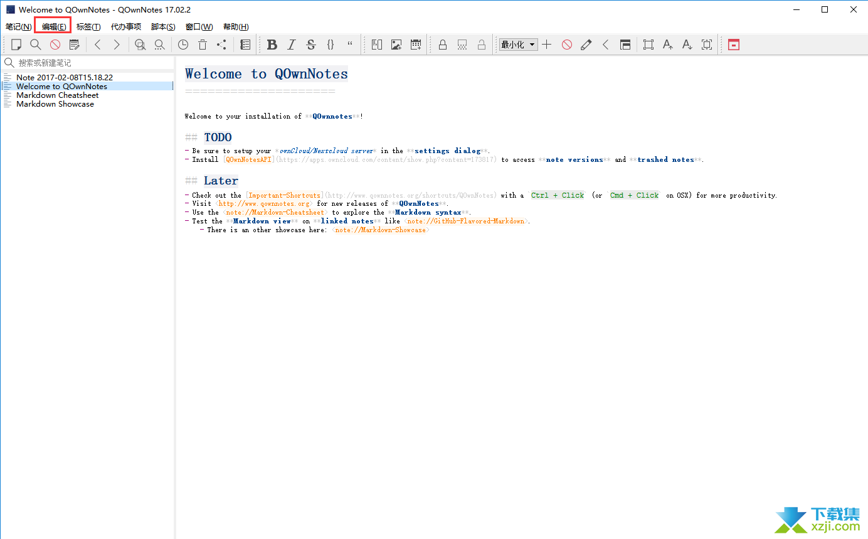
Task: Click the http://www.qownnotes.org link
Action: (x=264, y=204)
